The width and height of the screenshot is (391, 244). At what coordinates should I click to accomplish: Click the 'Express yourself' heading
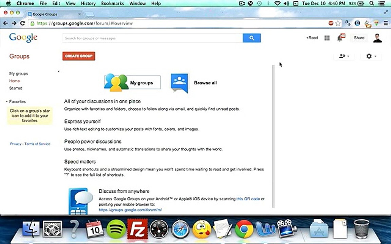click(x=82, y=122)
